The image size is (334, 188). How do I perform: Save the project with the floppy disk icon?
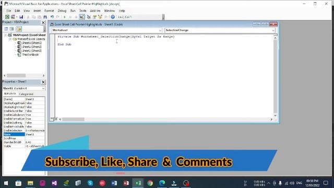click(x=21, y=17)
